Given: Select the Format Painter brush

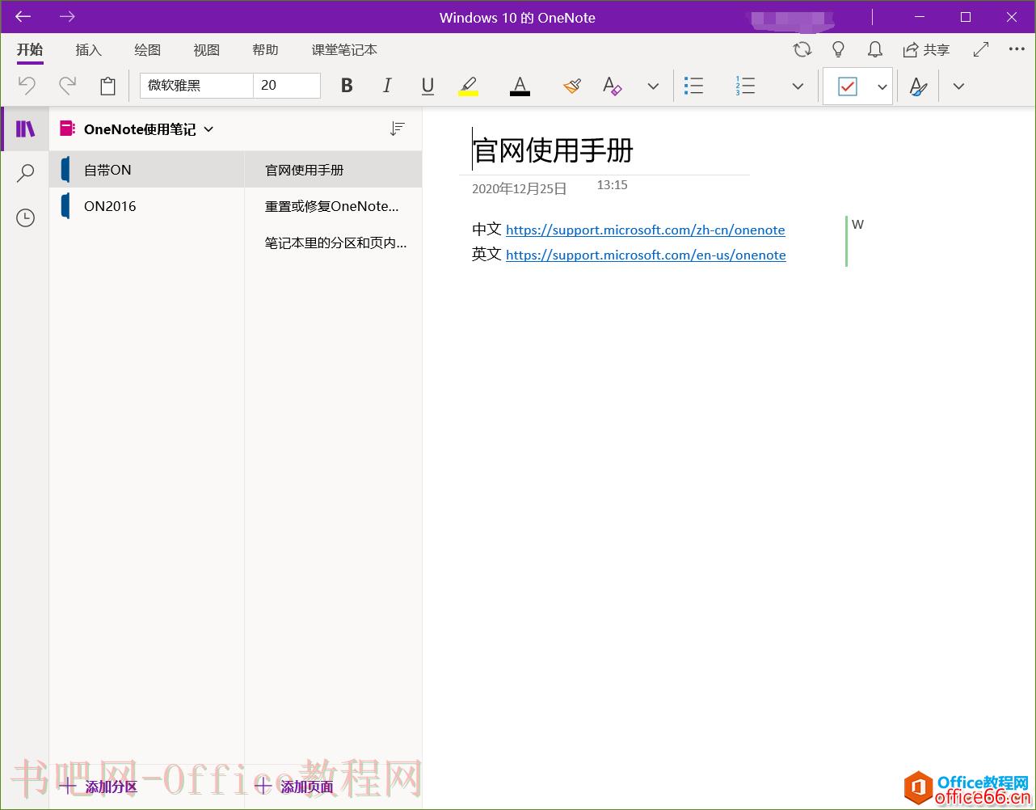Looking at the screenshot, I should click(x=572, y=86).
